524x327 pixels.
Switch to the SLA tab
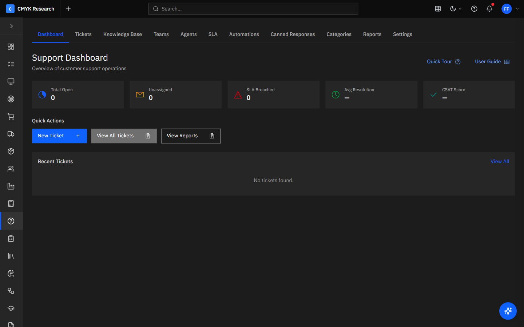click(x=213, y=34)
